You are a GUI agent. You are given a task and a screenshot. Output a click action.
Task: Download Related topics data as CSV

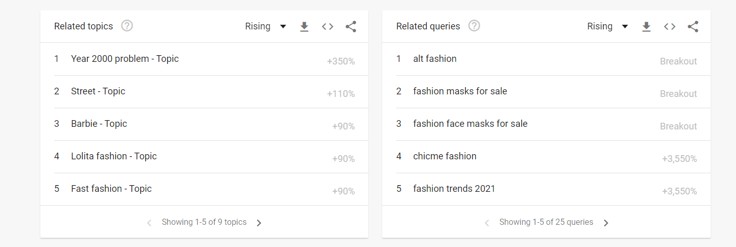pyautogui.click(x=304, y=27)
